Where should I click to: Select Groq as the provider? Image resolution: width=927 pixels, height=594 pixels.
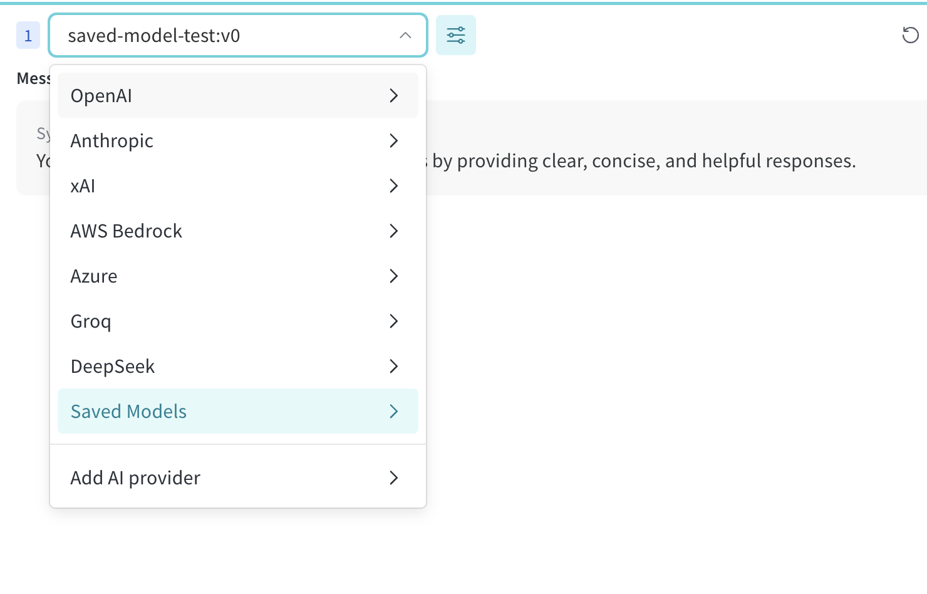238,321
